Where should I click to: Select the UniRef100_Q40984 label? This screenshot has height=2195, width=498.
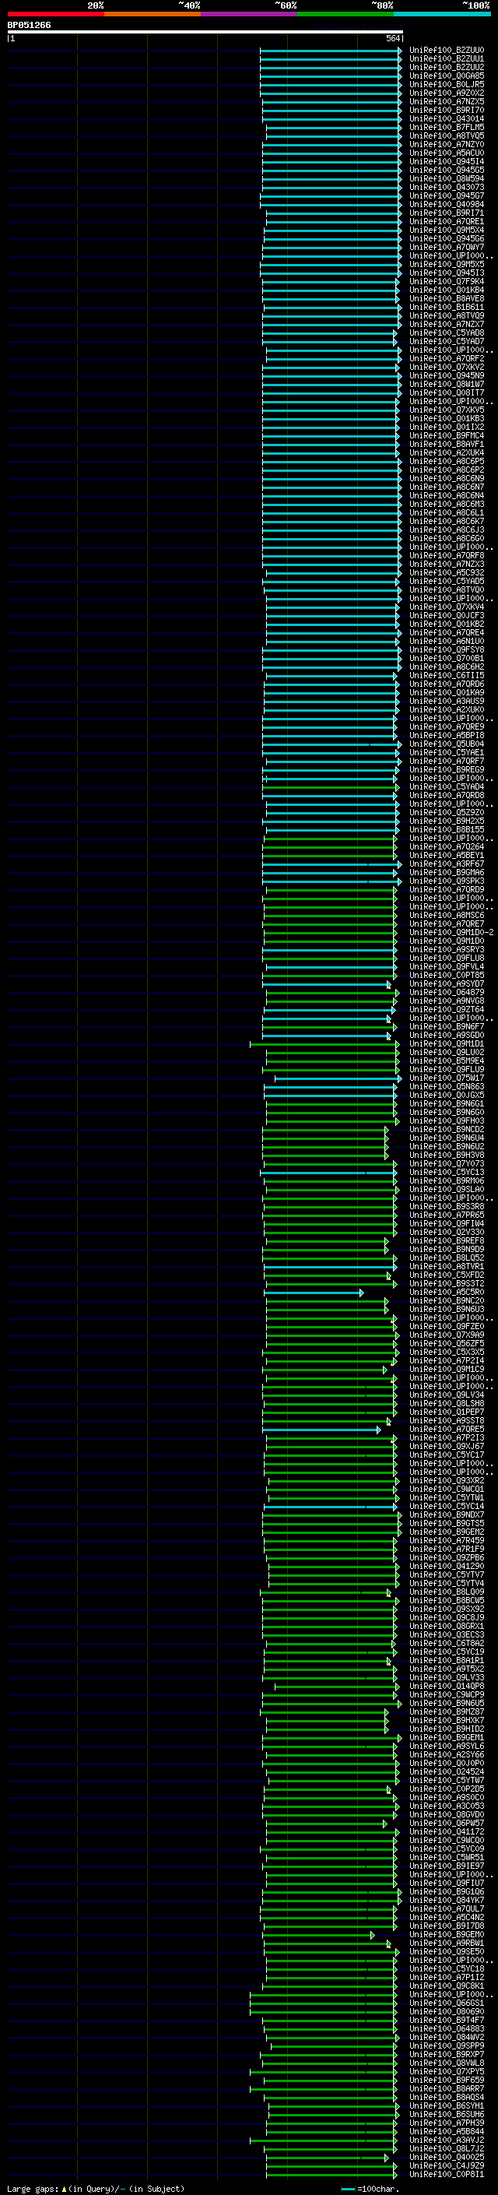[446, 205]
